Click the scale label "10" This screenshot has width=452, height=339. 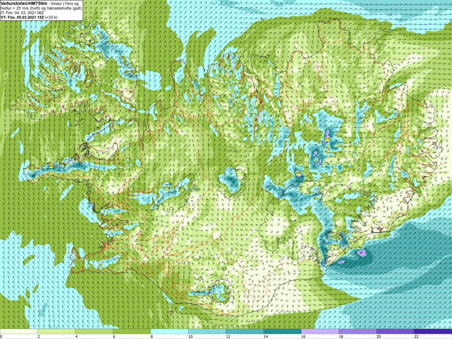190,337
